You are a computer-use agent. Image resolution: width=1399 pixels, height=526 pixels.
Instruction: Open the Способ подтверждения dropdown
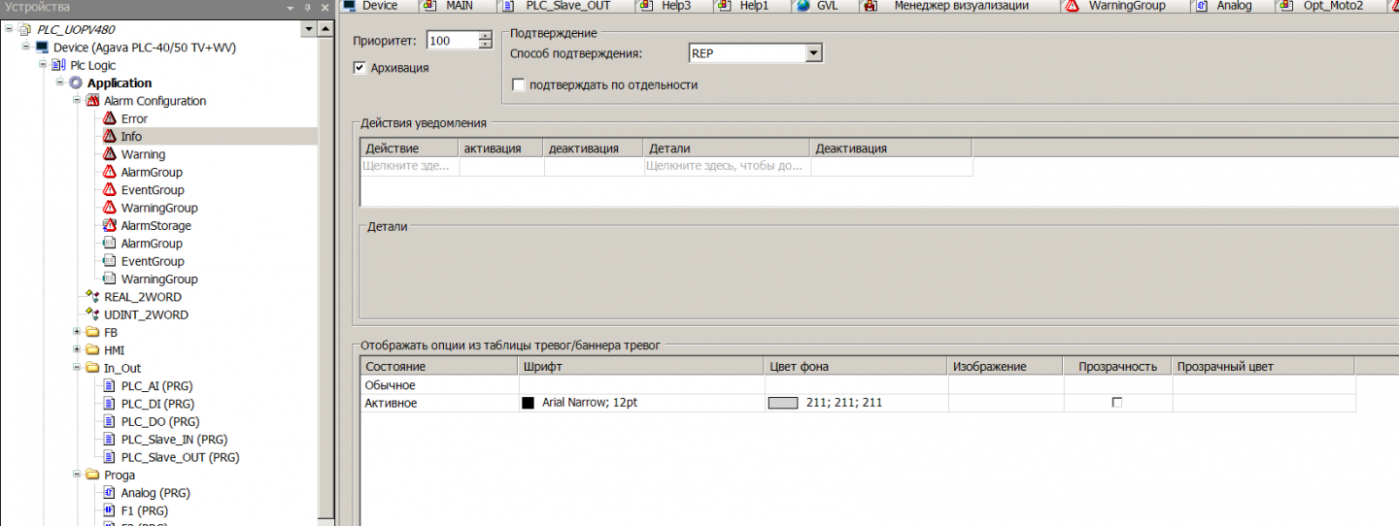(x=814, y=53)
